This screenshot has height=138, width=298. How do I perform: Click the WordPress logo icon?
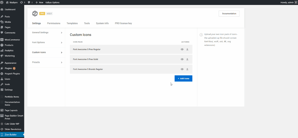point(2,2)
